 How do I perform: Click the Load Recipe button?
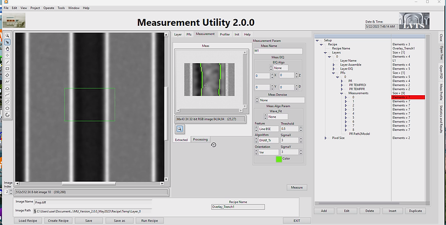27,221
